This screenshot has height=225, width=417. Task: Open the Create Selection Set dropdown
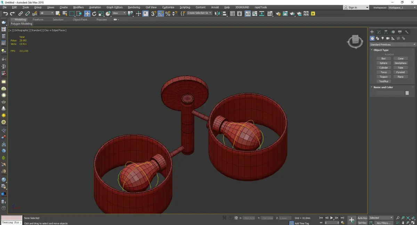pyautogui.click(x=199, y=13)
